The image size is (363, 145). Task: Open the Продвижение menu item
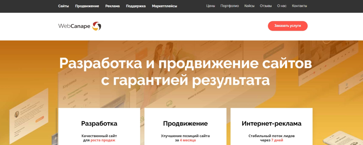tap(87, 6)
